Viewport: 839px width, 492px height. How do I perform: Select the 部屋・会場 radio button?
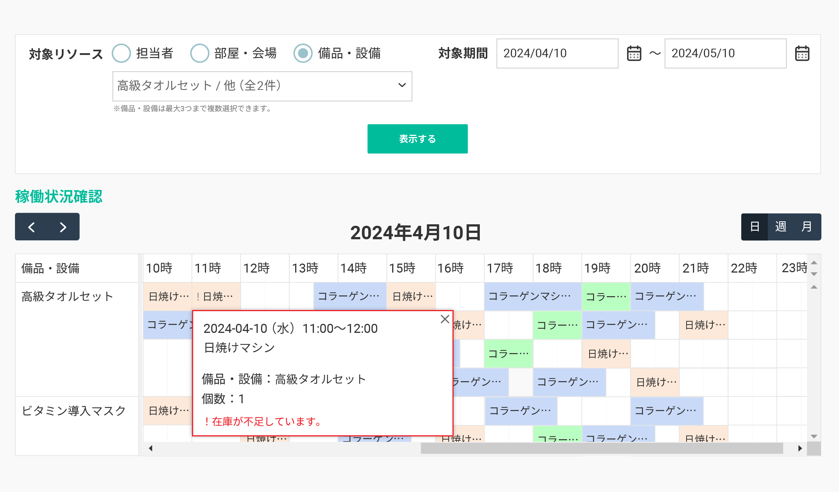(200, 53)
